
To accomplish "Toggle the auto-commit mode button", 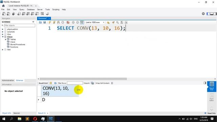I will tap(82, 22).
